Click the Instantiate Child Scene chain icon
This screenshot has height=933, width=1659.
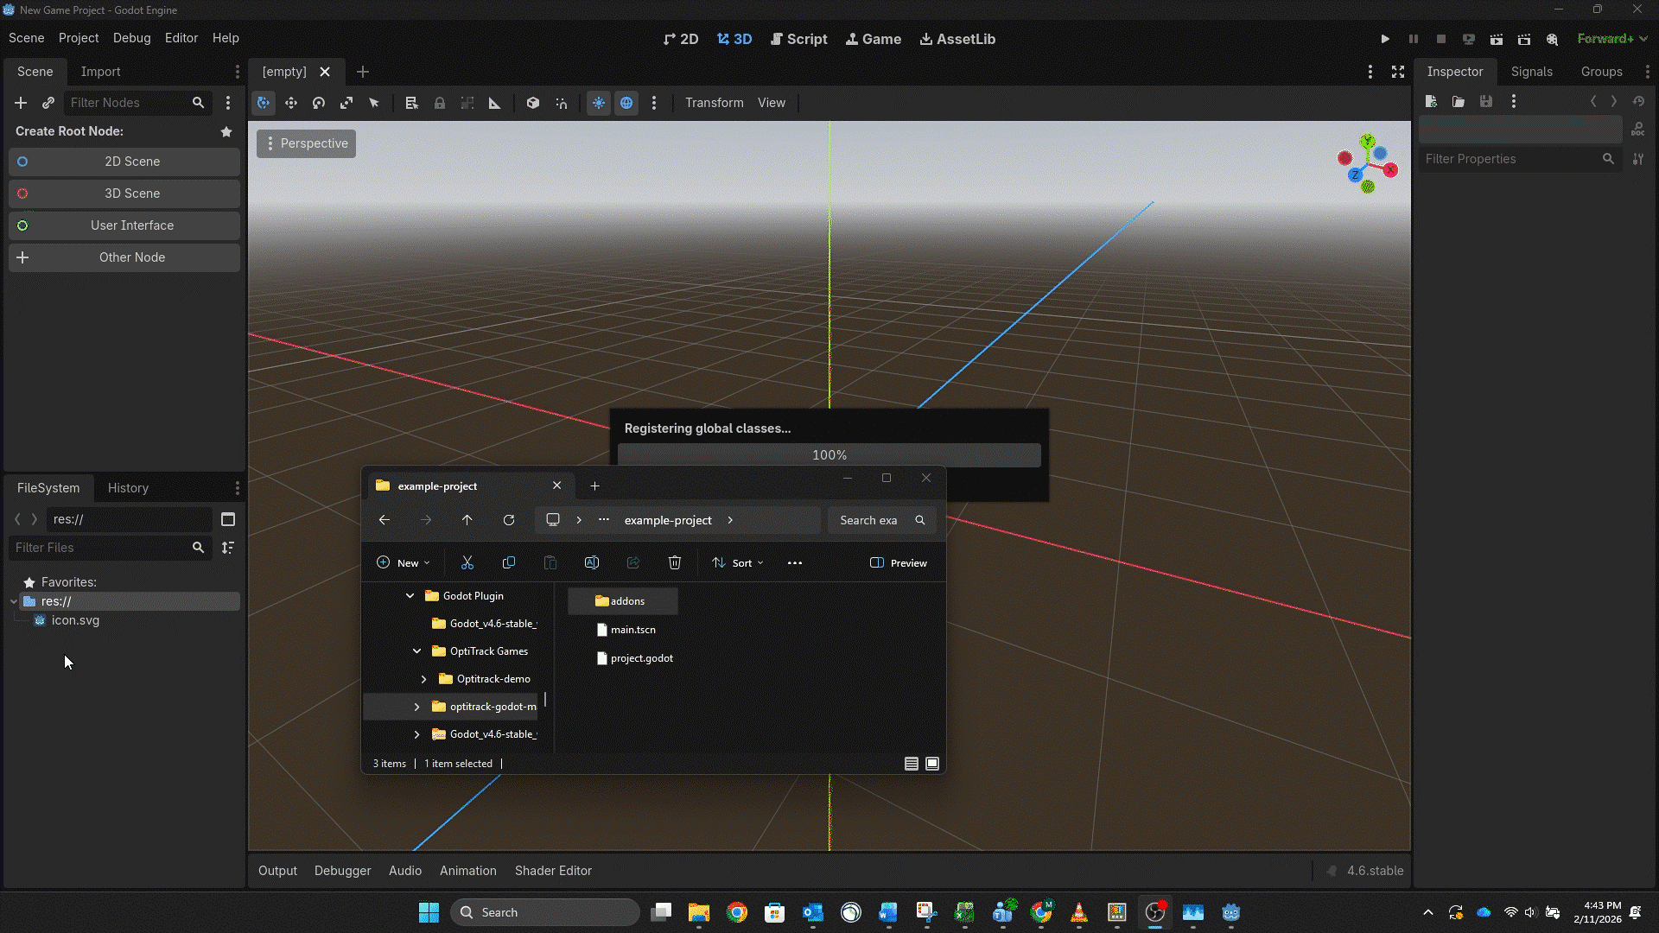coord(48,103)
